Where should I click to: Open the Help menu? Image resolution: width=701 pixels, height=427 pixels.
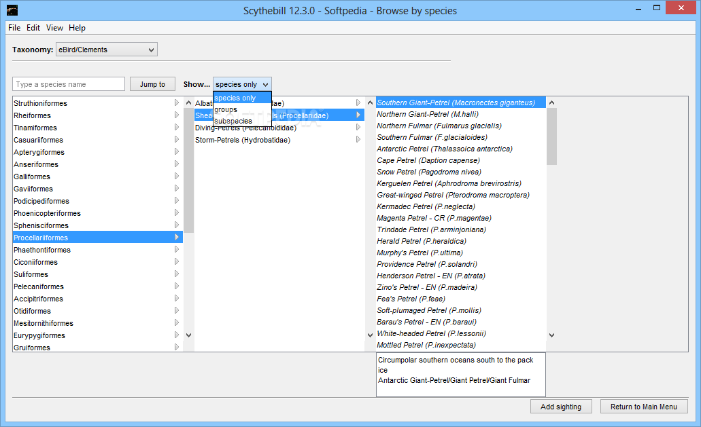pyautogui.click(x=77, y=28)
